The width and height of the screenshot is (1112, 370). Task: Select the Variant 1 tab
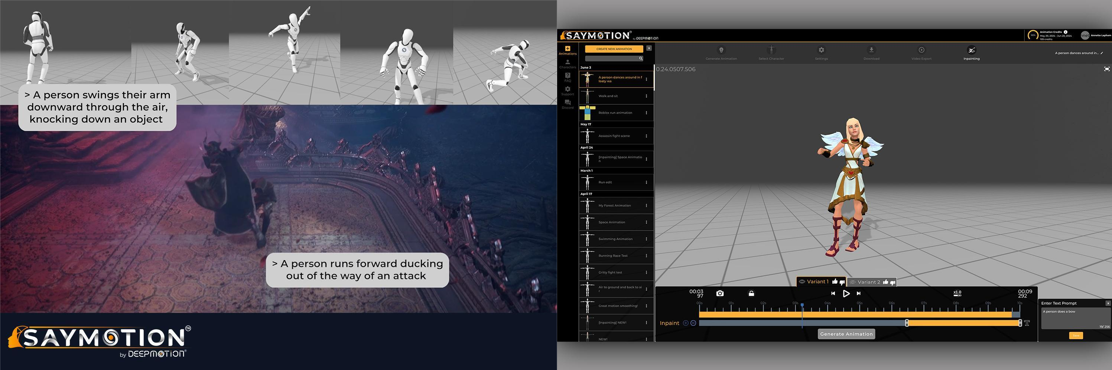pos(821,282)
